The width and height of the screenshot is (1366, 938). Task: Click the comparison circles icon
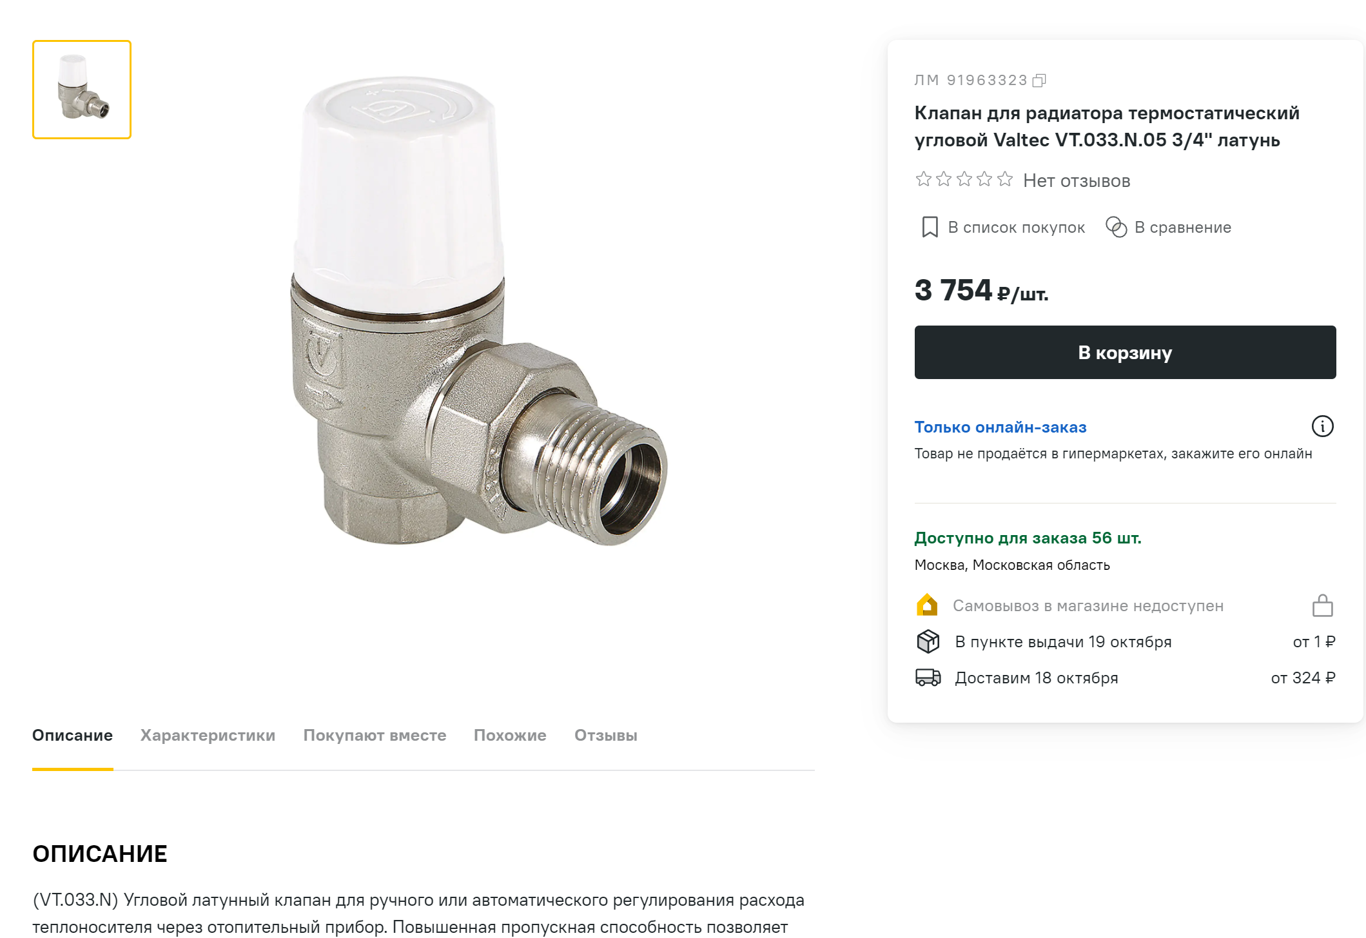pyautogui.click(x=1116, y=227)
